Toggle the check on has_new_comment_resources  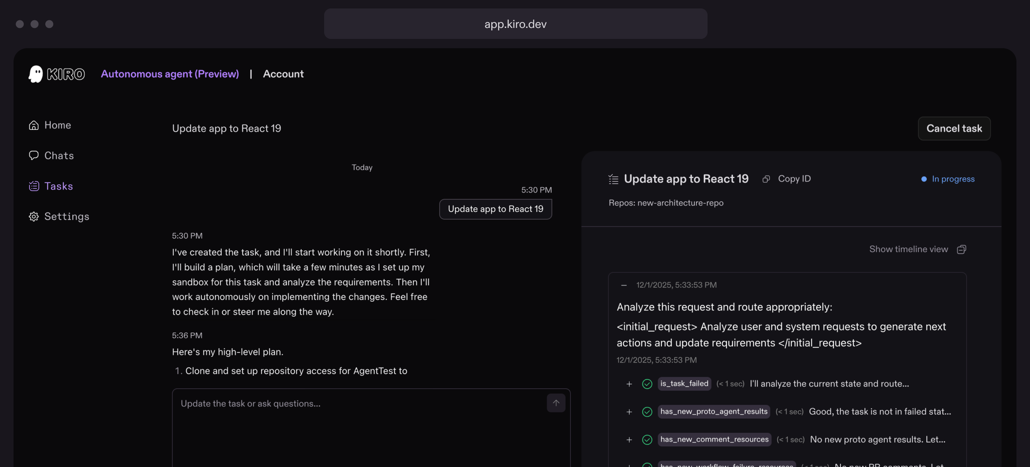click(647, 440)
